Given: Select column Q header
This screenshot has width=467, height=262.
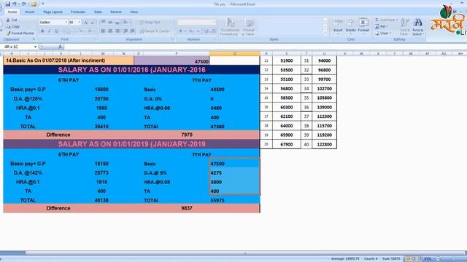Looking at the screenshot, I should (235, 54).
